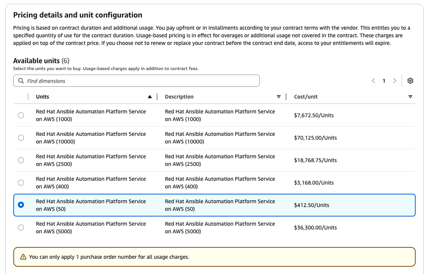This screenshot has width=429, height=274.
Task: Sort by Cost/unit column arrow
Action: click(x=410, y=97)
